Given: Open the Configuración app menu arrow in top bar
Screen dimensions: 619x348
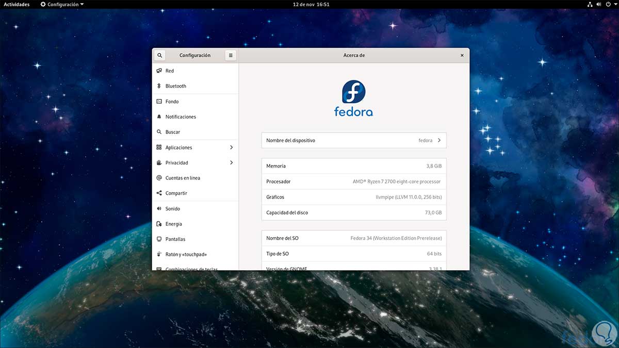Looking at the screenshot, I should (82, 4).
